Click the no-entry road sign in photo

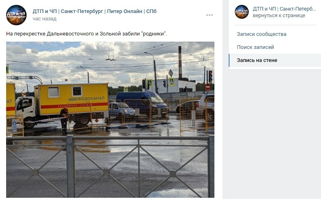[207, 87]
